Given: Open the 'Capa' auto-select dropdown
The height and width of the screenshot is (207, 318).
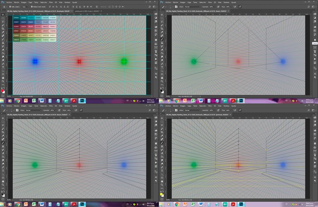Looking at the screenshot, I should tap(25, 7).
